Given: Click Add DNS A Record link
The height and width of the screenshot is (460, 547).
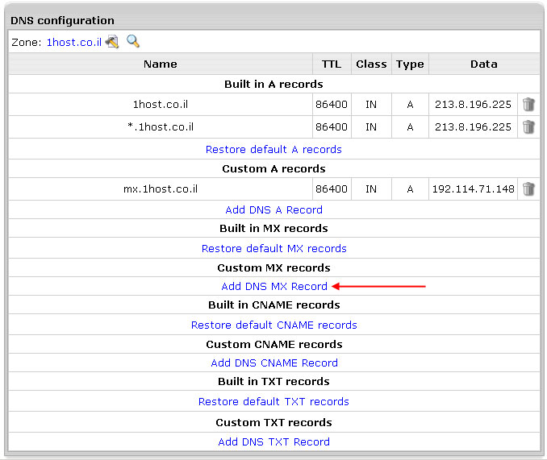Looking at the screenshot, I should click(x=273, y=209).
